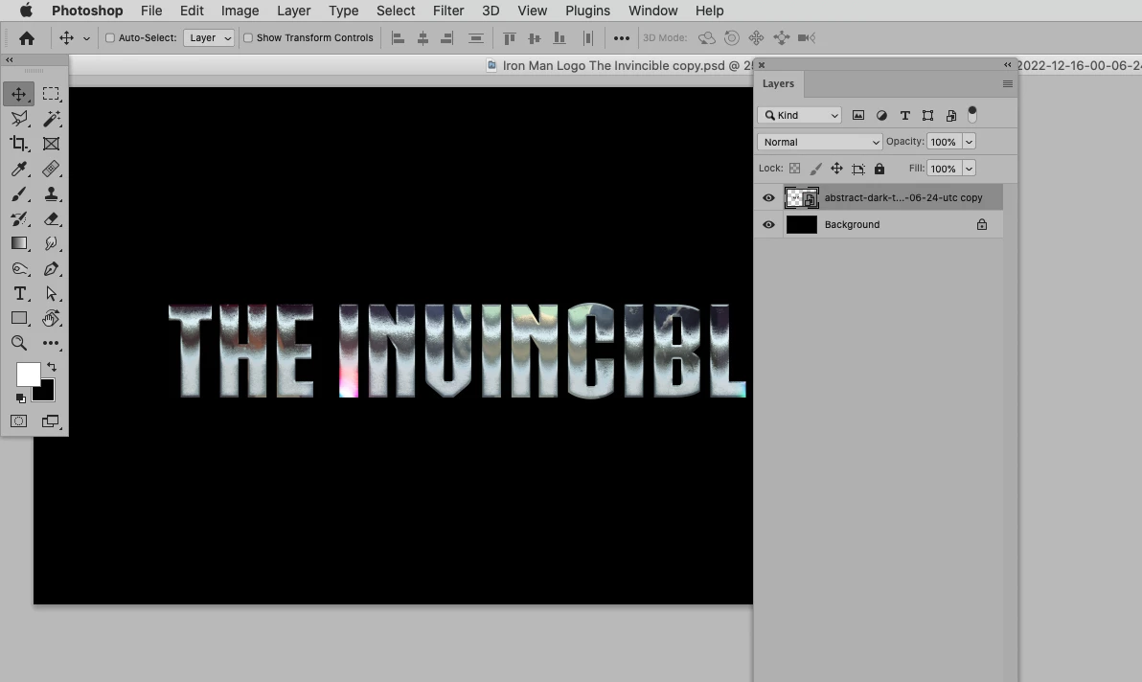Select the Frame tool

[x=50, y=144]
